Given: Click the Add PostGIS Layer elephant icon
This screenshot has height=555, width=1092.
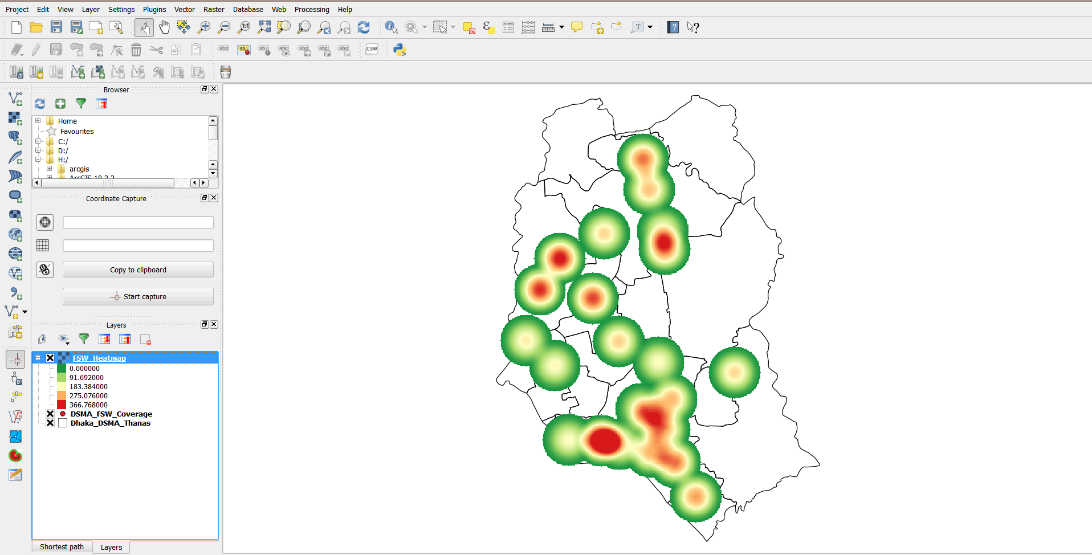Looking at the screenshot, I should [x=15, y=137].
